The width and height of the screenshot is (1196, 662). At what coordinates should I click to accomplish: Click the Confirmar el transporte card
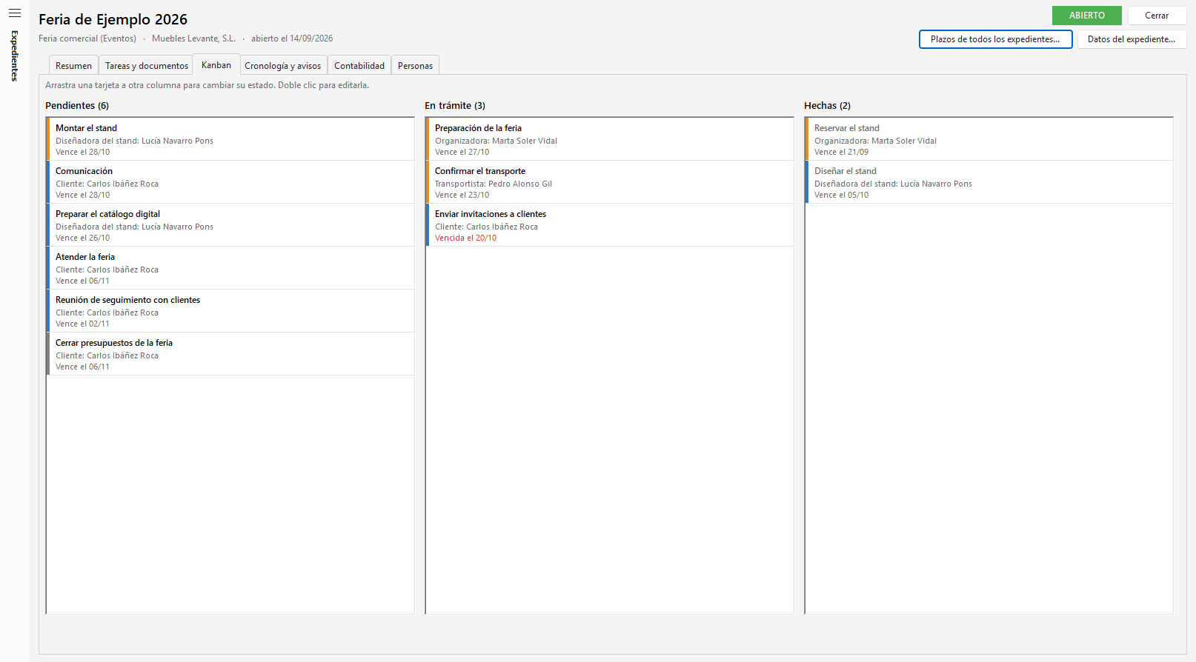(610, 182)
